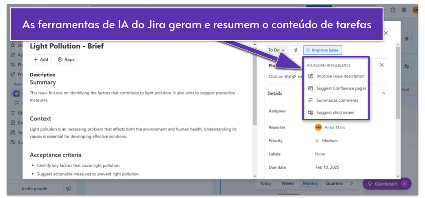This screenshot has width=425, height=198.
Task: Switch timeline to Quarters view
Action: (x=334, y=183)
